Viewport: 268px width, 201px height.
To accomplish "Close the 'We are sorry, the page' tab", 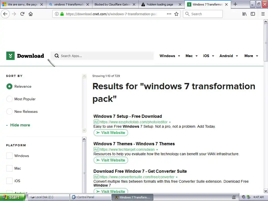I will (x=42, y=4).
